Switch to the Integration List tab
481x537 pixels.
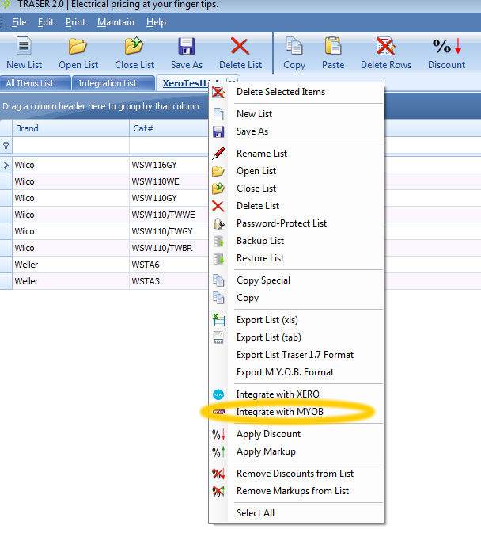click(x=113, y=83)
